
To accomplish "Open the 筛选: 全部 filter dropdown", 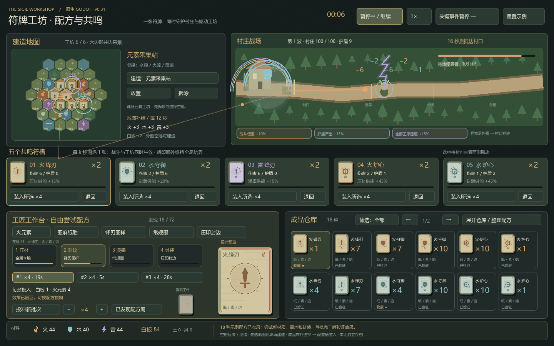I will (377, 220).
